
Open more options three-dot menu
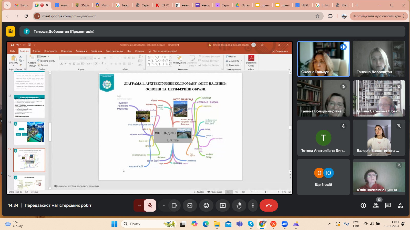click(253, 205)
